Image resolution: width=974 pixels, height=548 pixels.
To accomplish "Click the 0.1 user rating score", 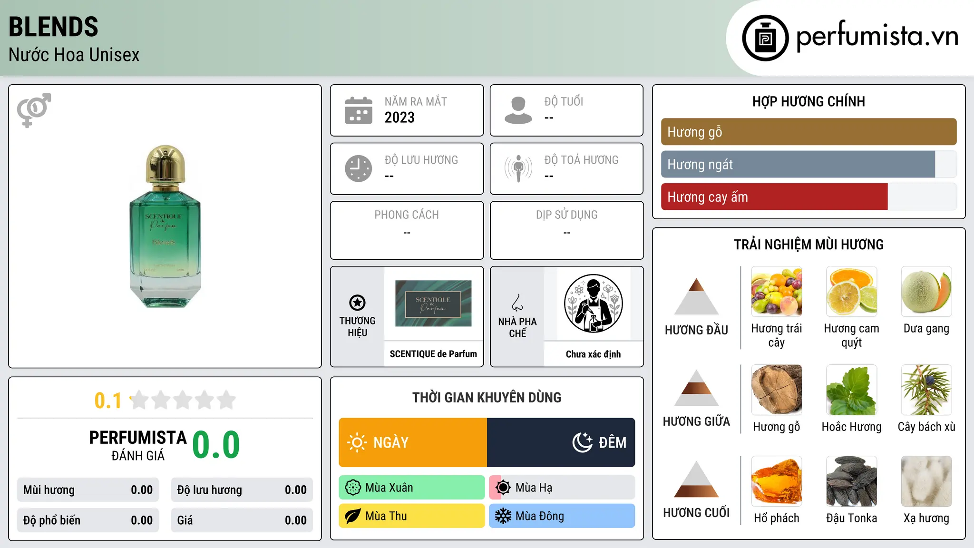I will coord(108,401).
